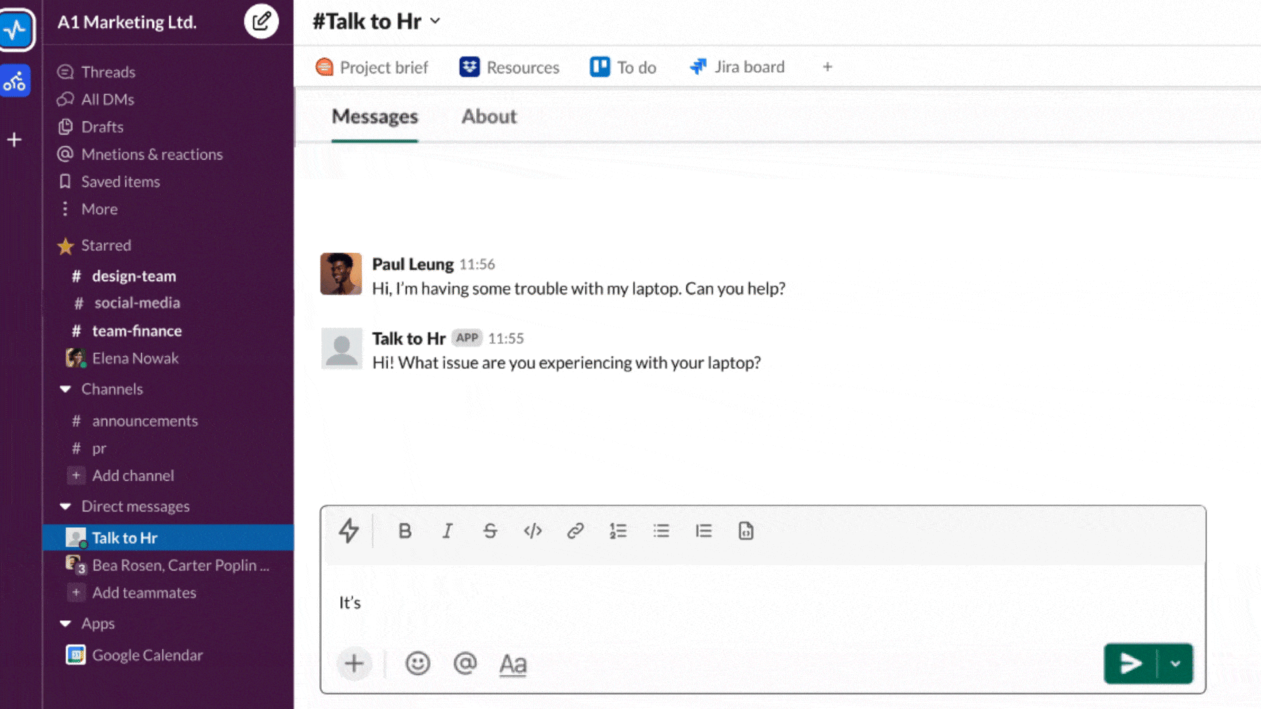1261x709 pixels.
Task: Add a link to the message
Action: click(x=575, y=531)
